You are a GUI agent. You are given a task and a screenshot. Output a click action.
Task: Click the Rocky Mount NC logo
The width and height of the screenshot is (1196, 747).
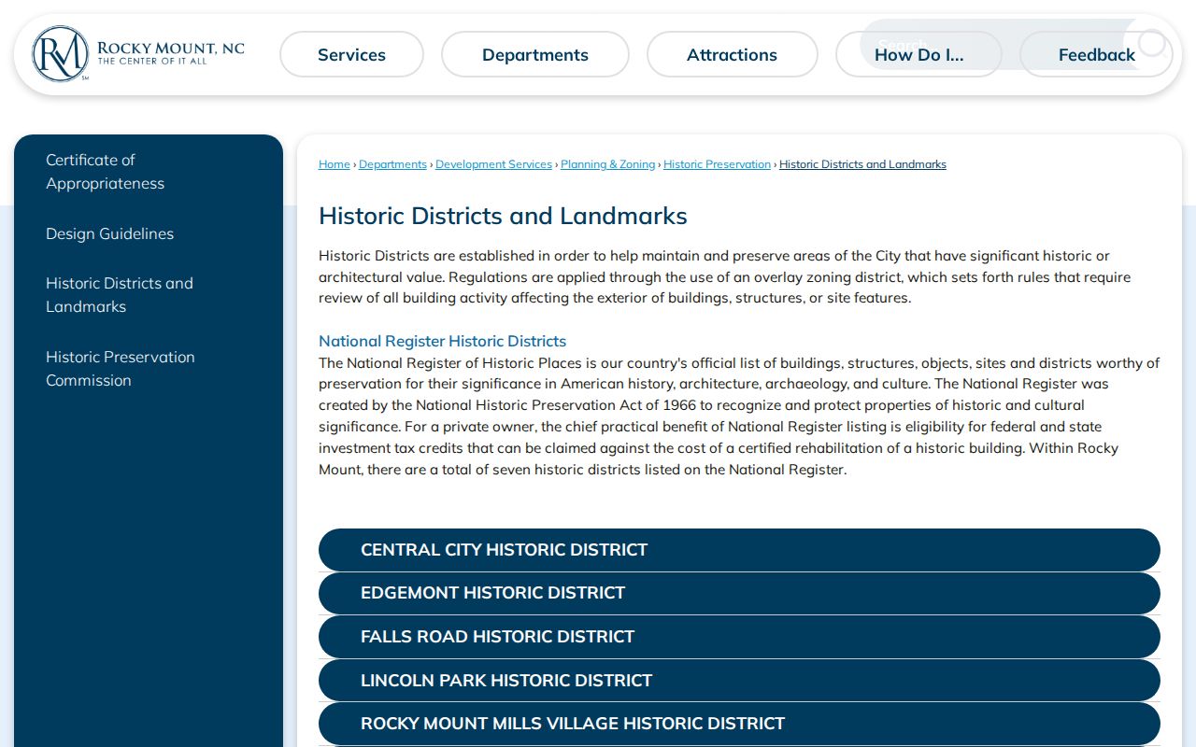tap(138, 54)
